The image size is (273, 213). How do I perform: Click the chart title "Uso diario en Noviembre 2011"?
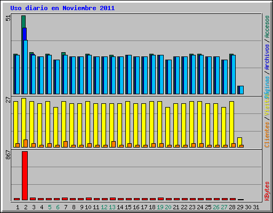coord(62,8)
